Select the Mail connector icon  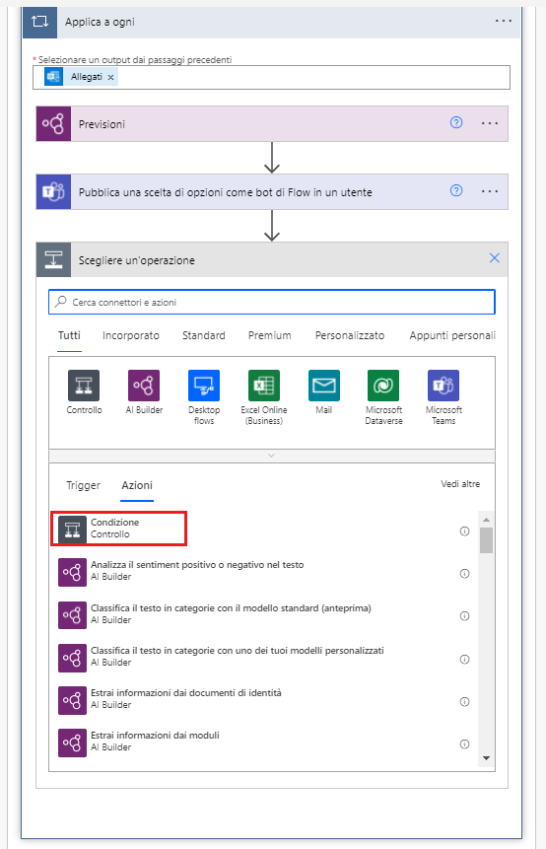click(x=323, y=386)
